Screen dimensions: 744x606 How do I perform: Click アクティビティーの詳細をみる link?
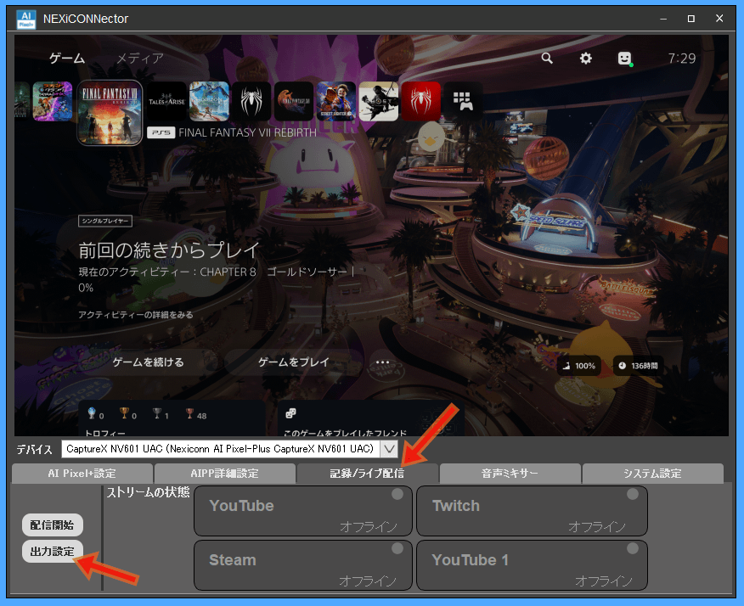[136, 315]
